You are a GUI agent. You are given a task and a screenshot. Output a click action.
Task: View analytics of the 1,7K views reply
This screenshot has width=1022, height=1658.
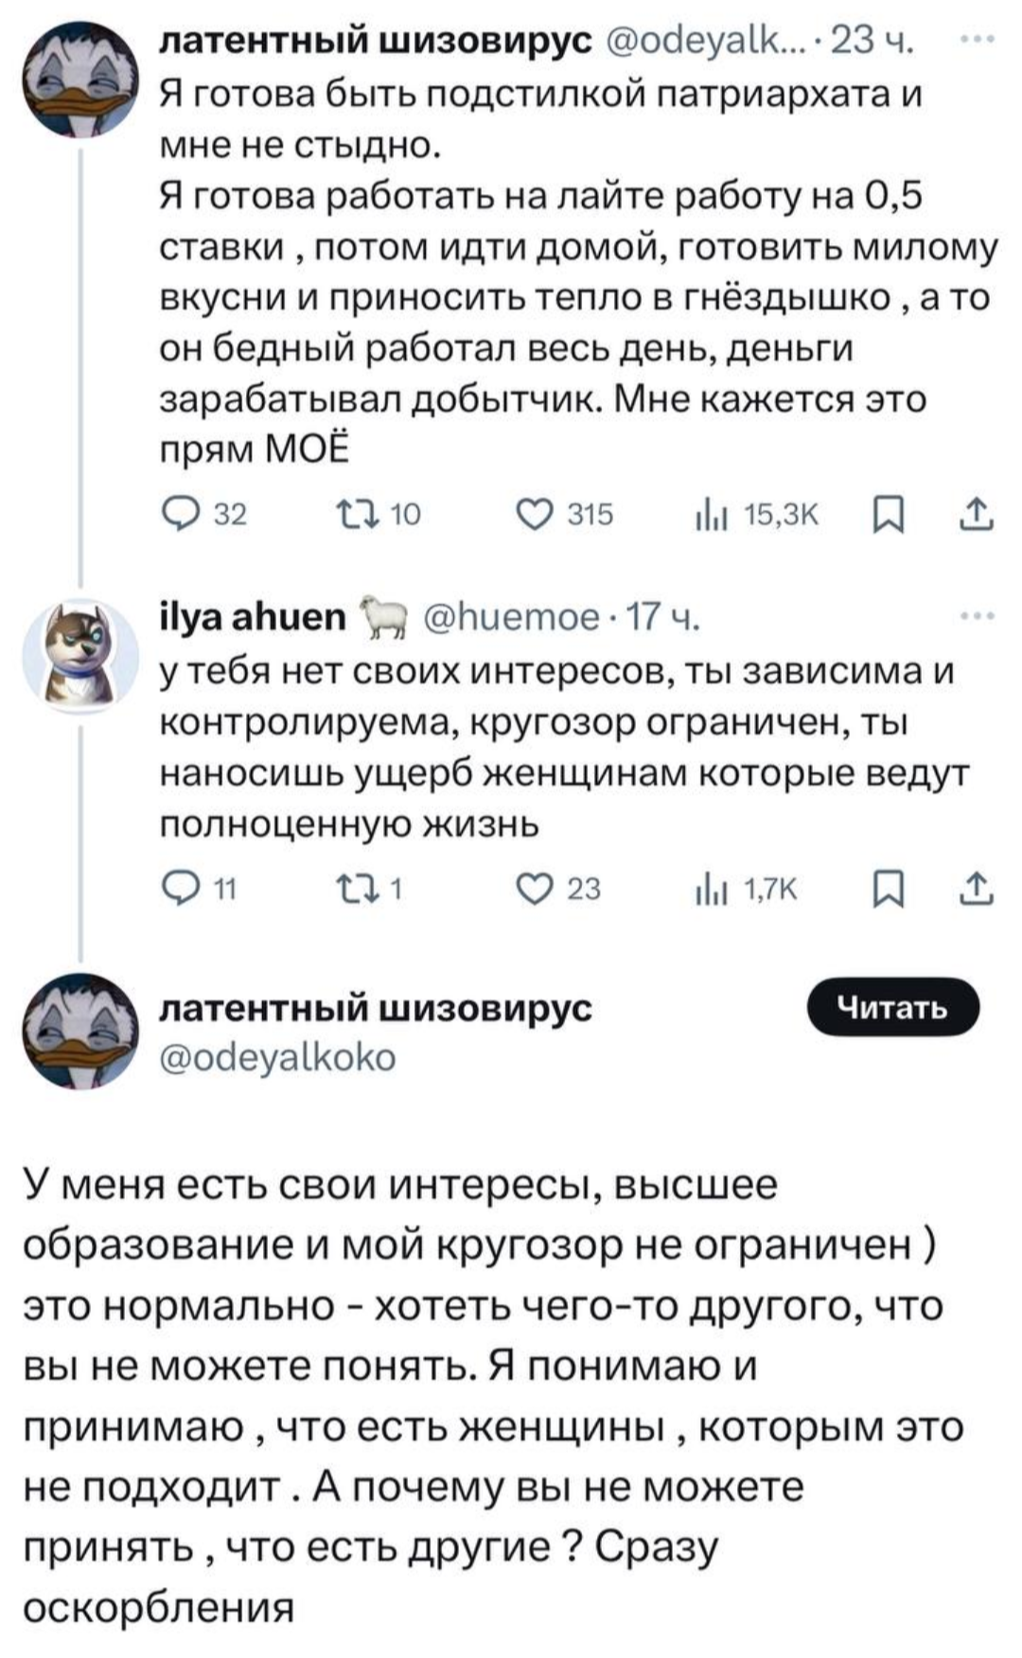[x=708, y=889]
